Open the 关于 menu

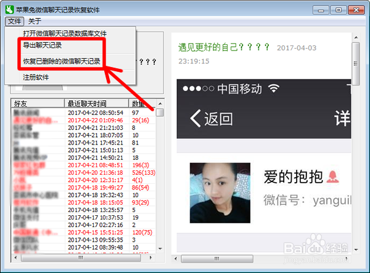[35, 21]
